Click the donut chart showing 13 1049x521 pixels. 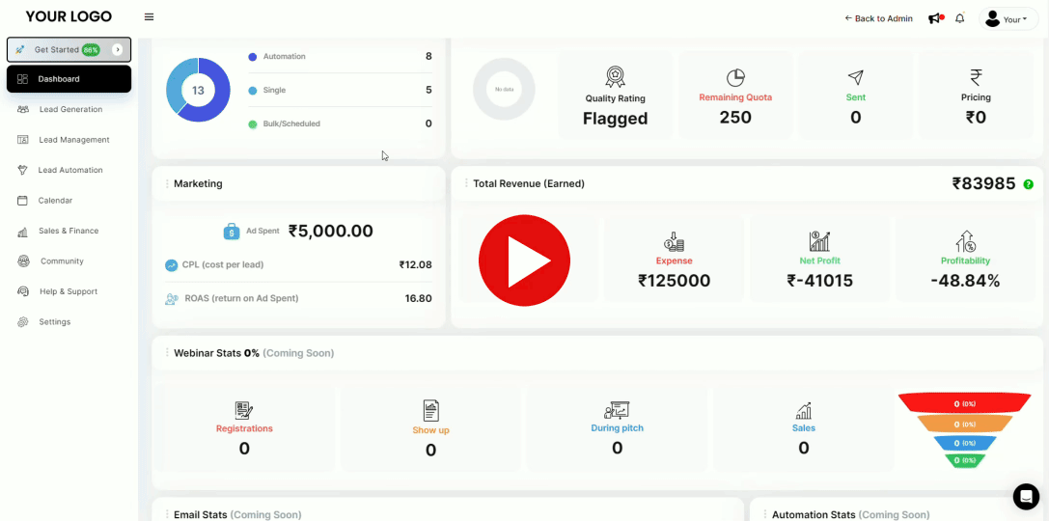pos(198,90)
